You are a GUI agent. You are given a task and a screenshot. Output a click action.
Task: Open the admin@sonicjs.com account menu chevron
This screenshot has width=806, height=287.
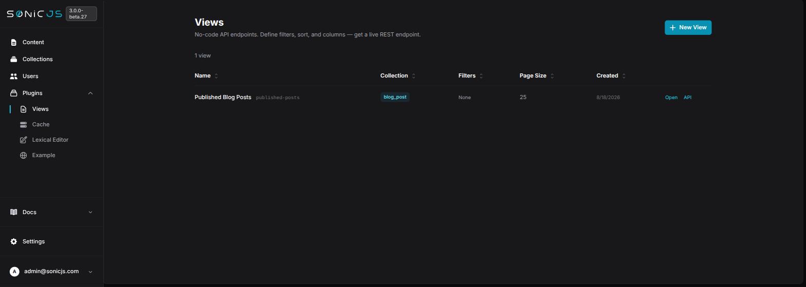click(x=90, y=272)
